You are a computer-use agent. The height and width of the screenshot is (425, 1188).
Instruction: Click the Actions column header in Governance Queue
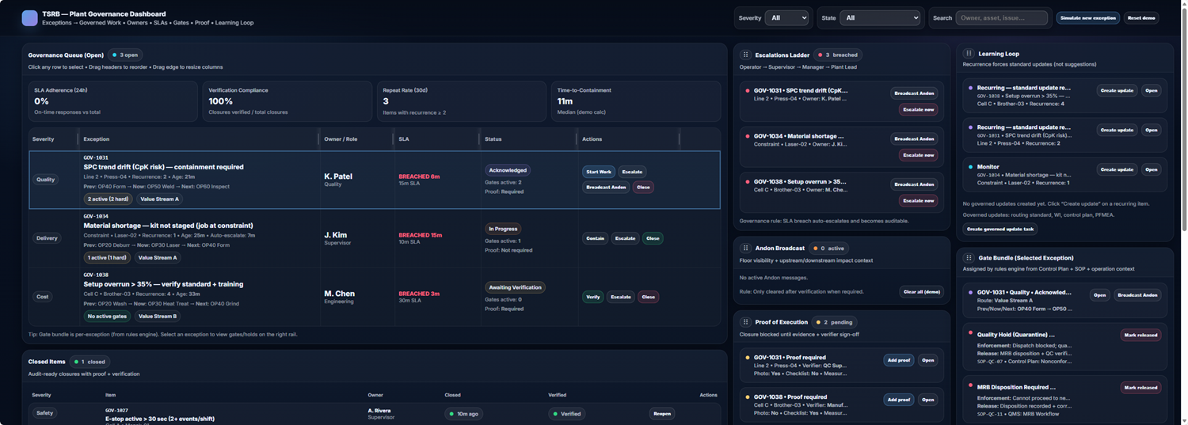[592, 139]
